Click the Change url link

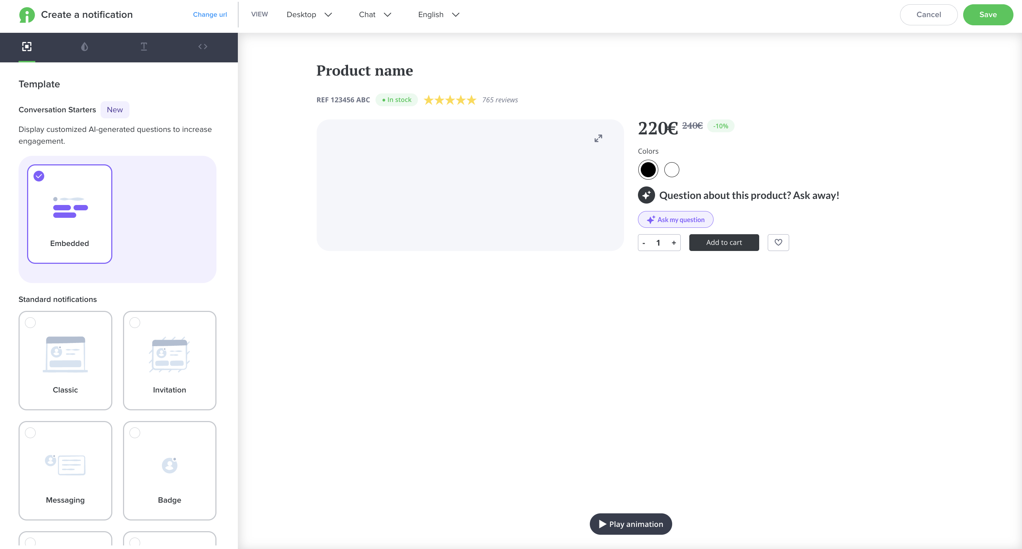(210, 15)
